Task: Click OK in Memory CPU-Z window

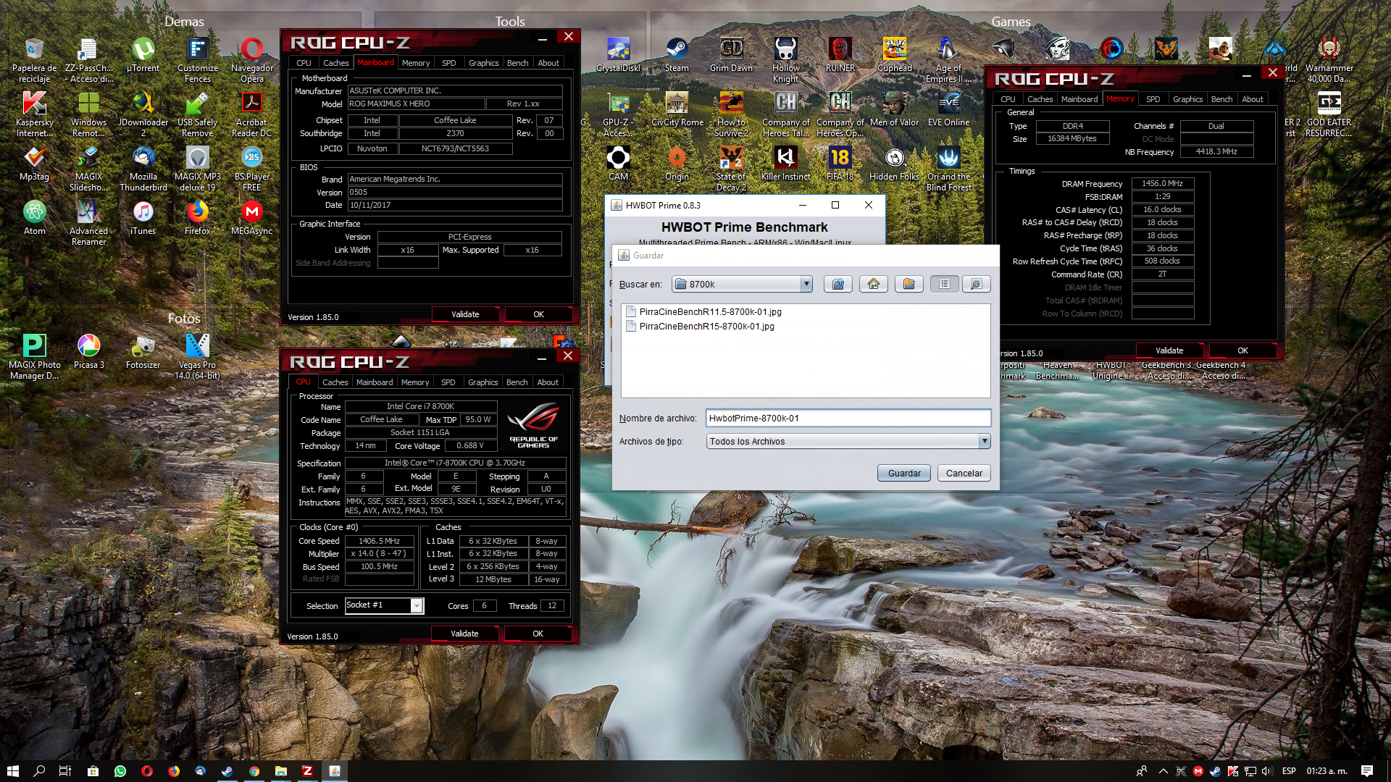Action: click(x=1242, y=350)
